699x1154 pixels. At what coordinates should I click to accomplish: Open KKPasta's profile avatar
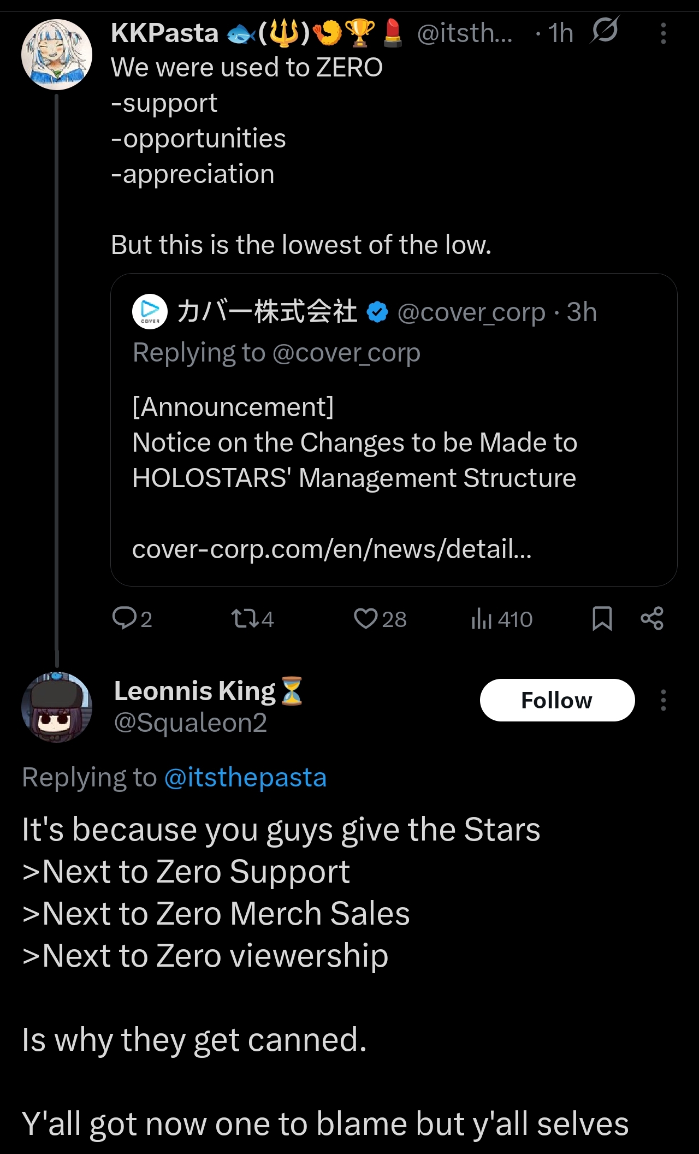tap(56, 55)
